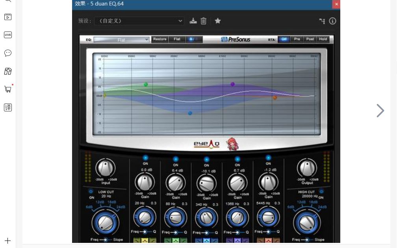397x248 pixels.
Task: Open the LIVE icon in sidebar
Action: tap(8, 35)
